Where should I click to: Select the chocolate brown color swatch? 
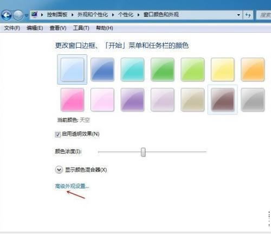pyautogui.click(x=223, y=99)
